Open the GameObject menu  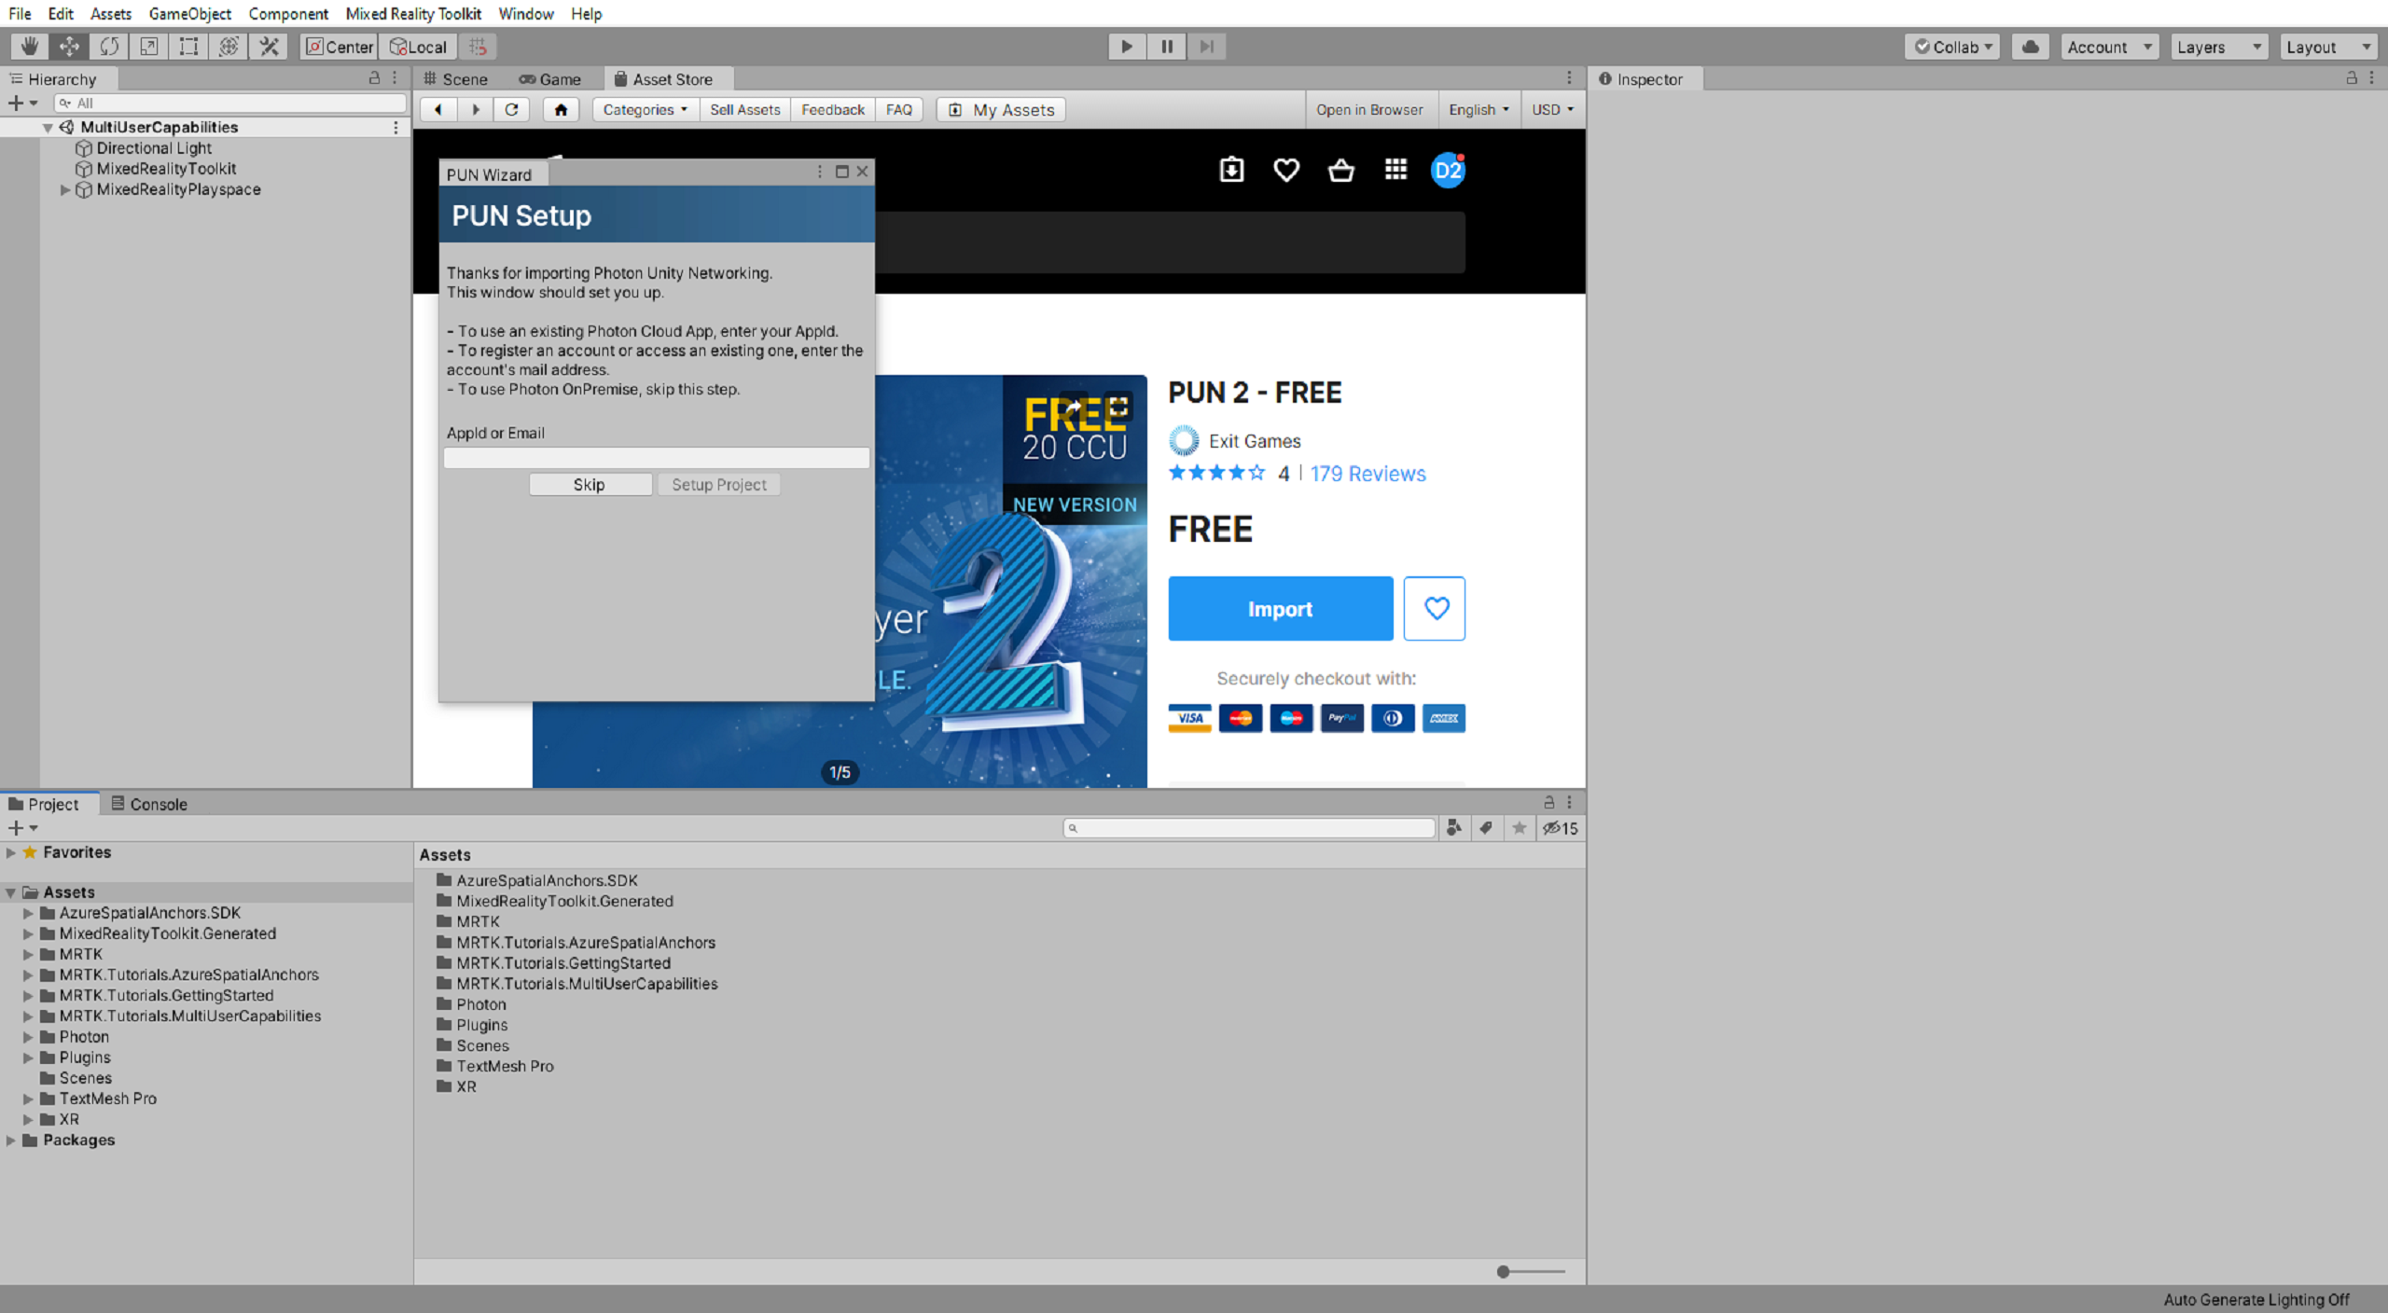[x=189, y=13]
